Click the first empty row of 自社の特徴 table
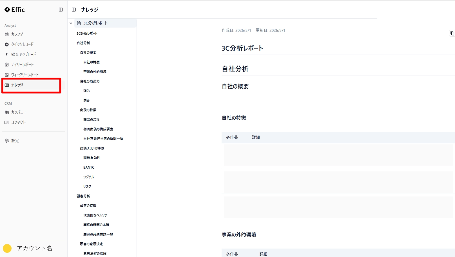Screen dimensions: 455x257 coord(338,156)
